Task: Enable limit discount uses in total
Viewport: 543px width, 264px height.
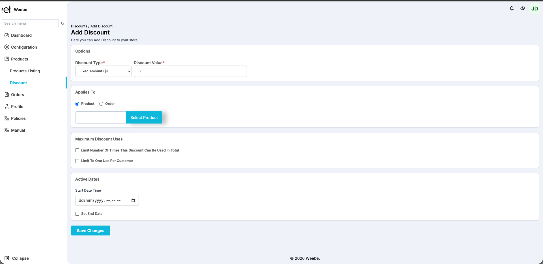Action: [77, 150]
